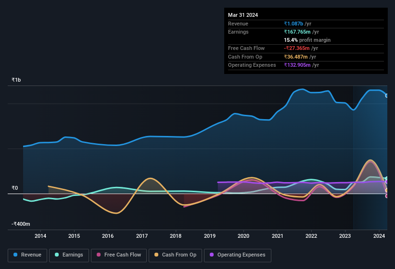Click the 2024 x-axis label
This screenshot has width=395, height=269.
tap(379, 236)
